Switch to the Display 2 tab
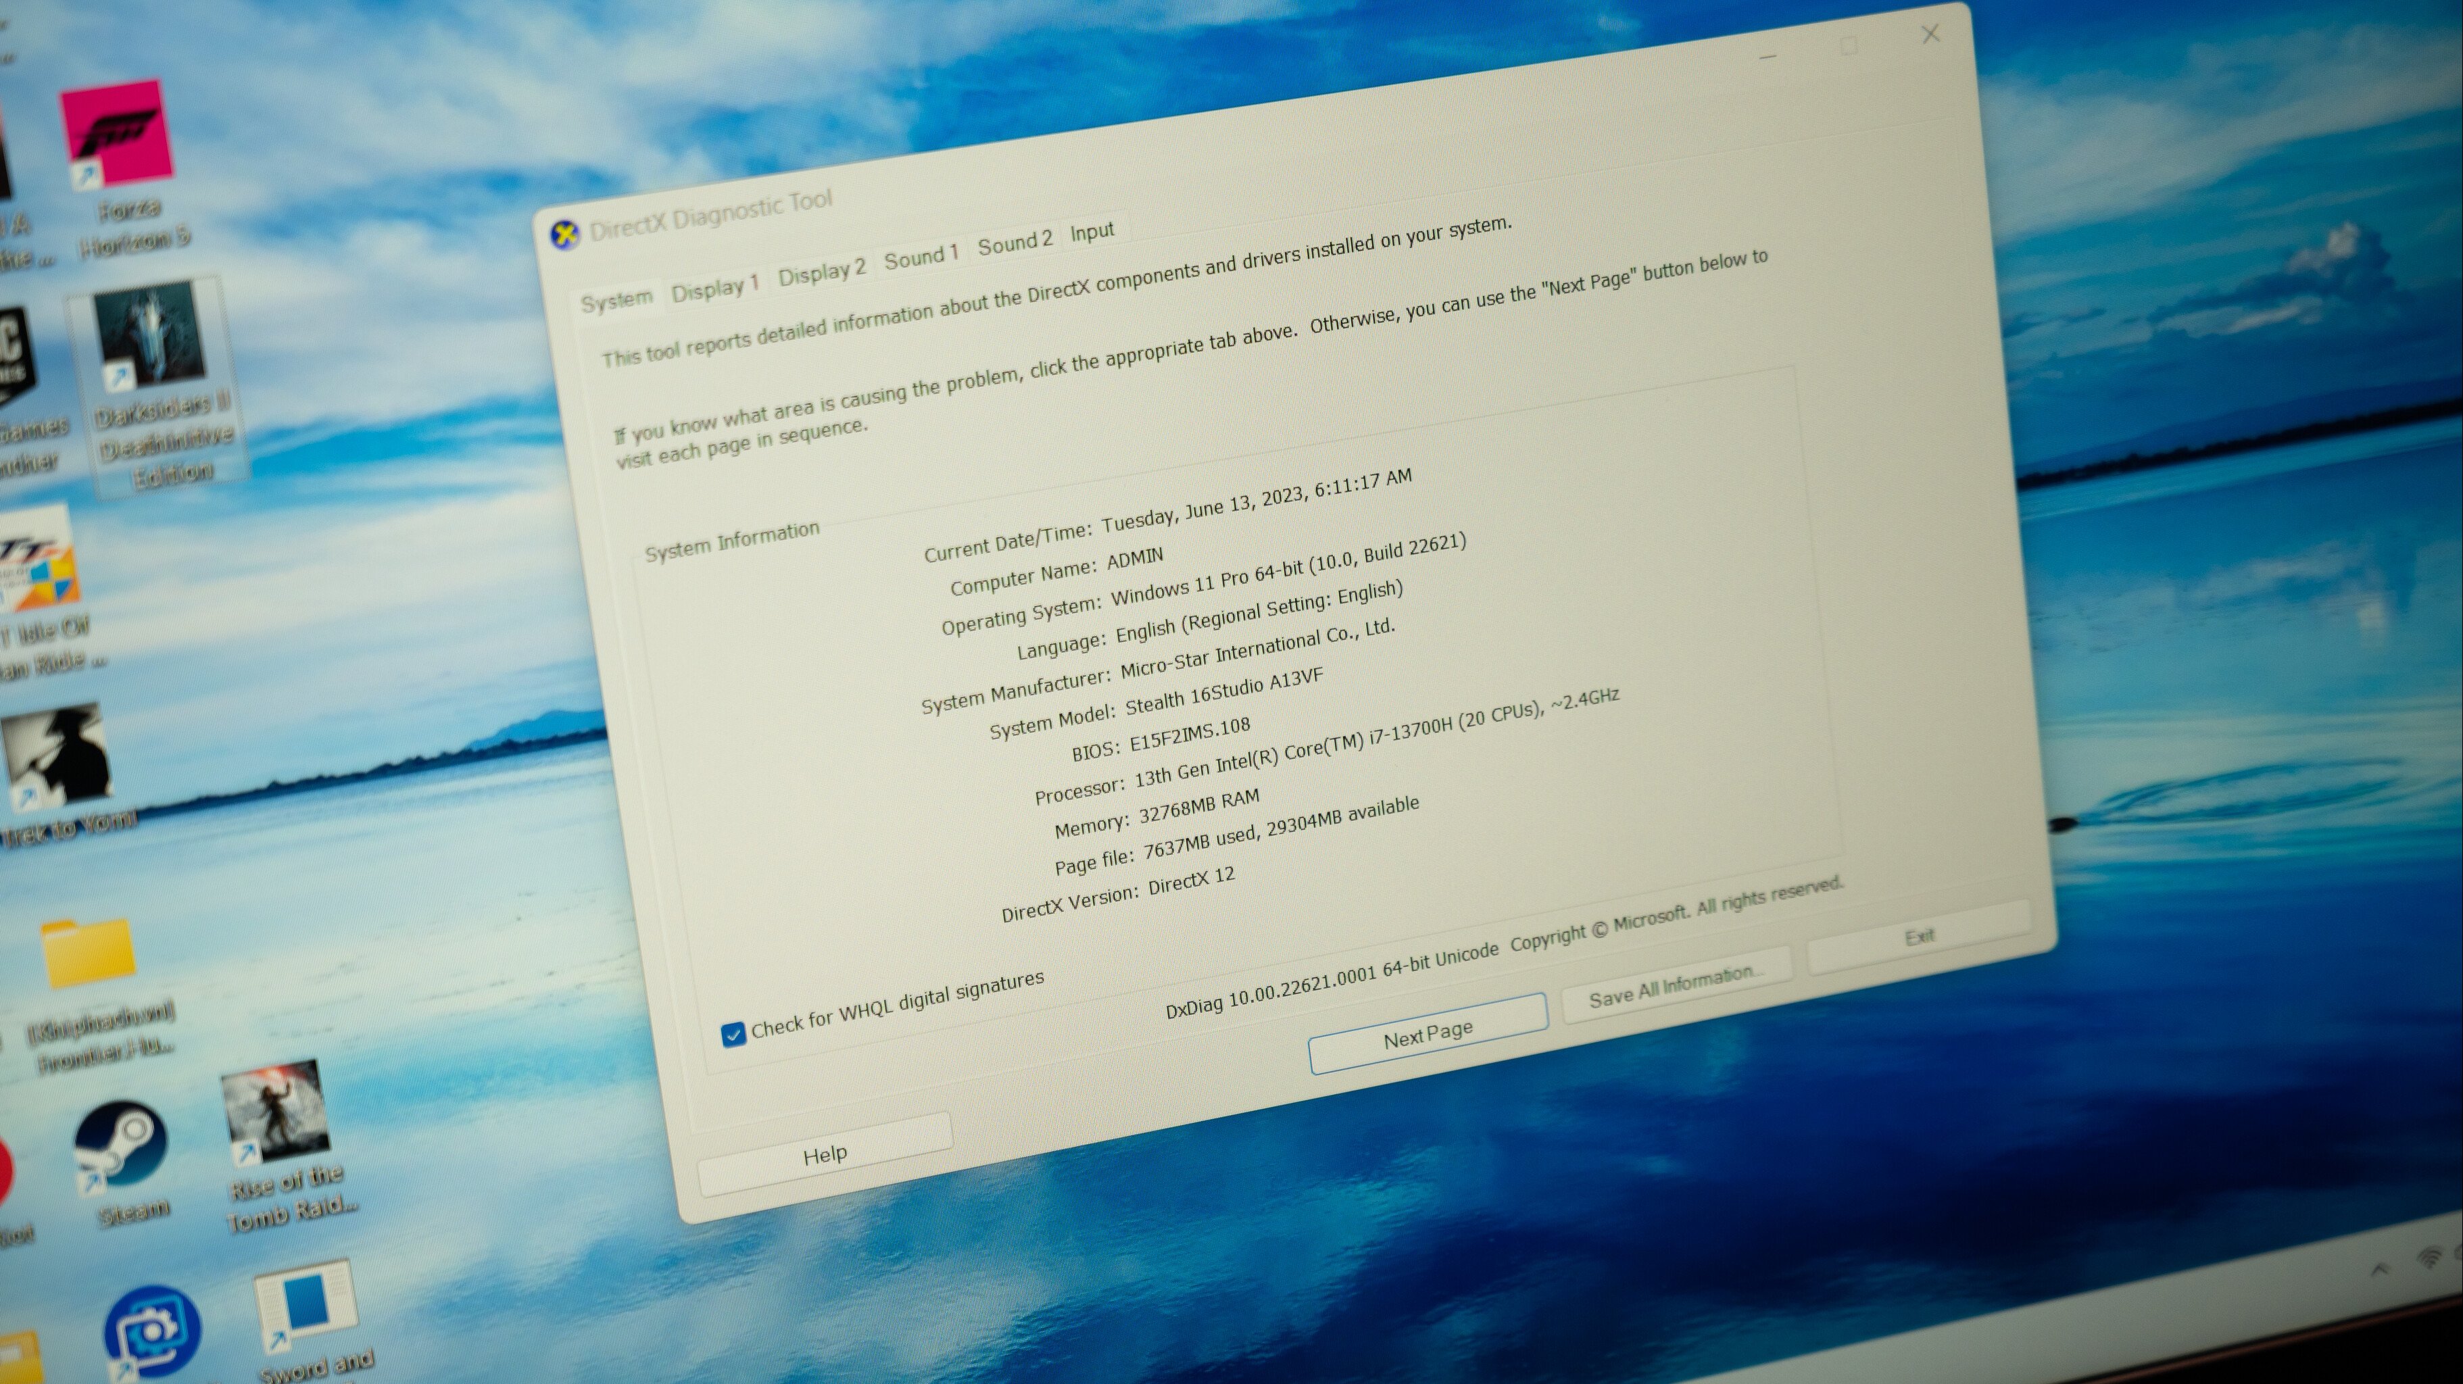Viewport: 2463px width, 1384px height. tap(821, 272)
